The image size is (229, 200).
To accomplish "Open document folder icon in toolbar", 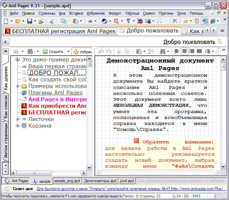I will (18, 21).
